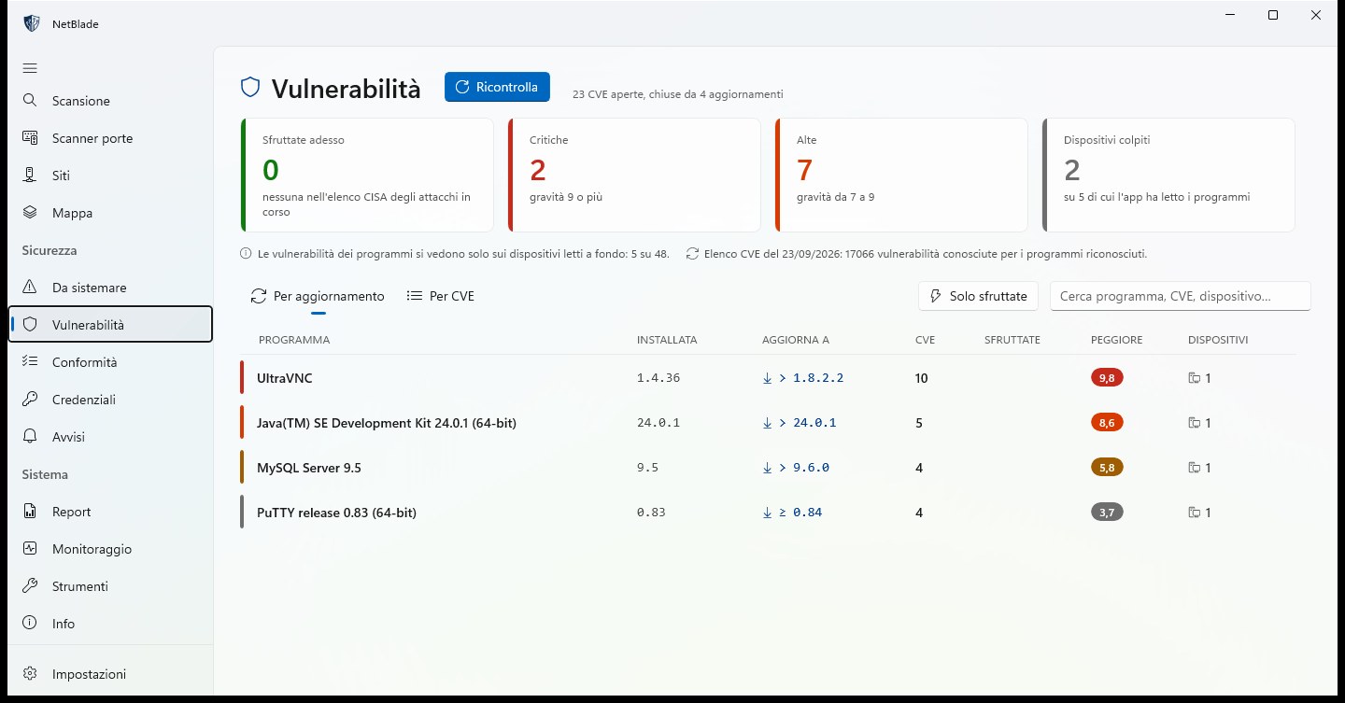This screenshot has height=703, width=1345.
Task: Open Conformità checklist page
Action: click(x=110, y=362)
